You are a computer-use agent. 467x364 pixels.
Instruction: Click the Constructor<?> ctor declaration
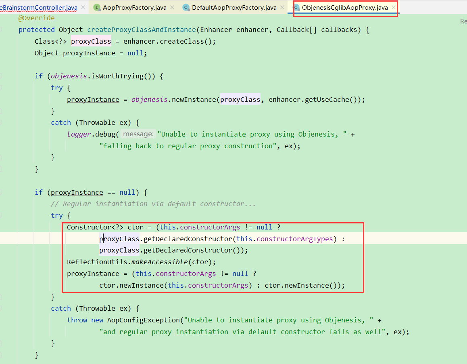click(105, 227)
